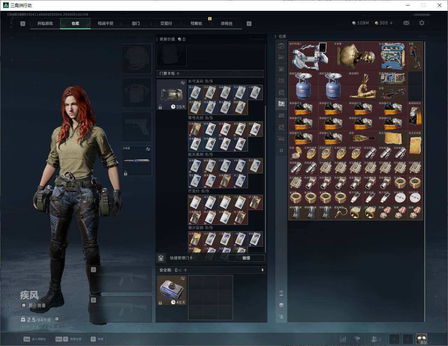Click the Tab 进入特勤处 shortcut button
This screenshot has height=346, width=448.
click(x=35, y=339)
